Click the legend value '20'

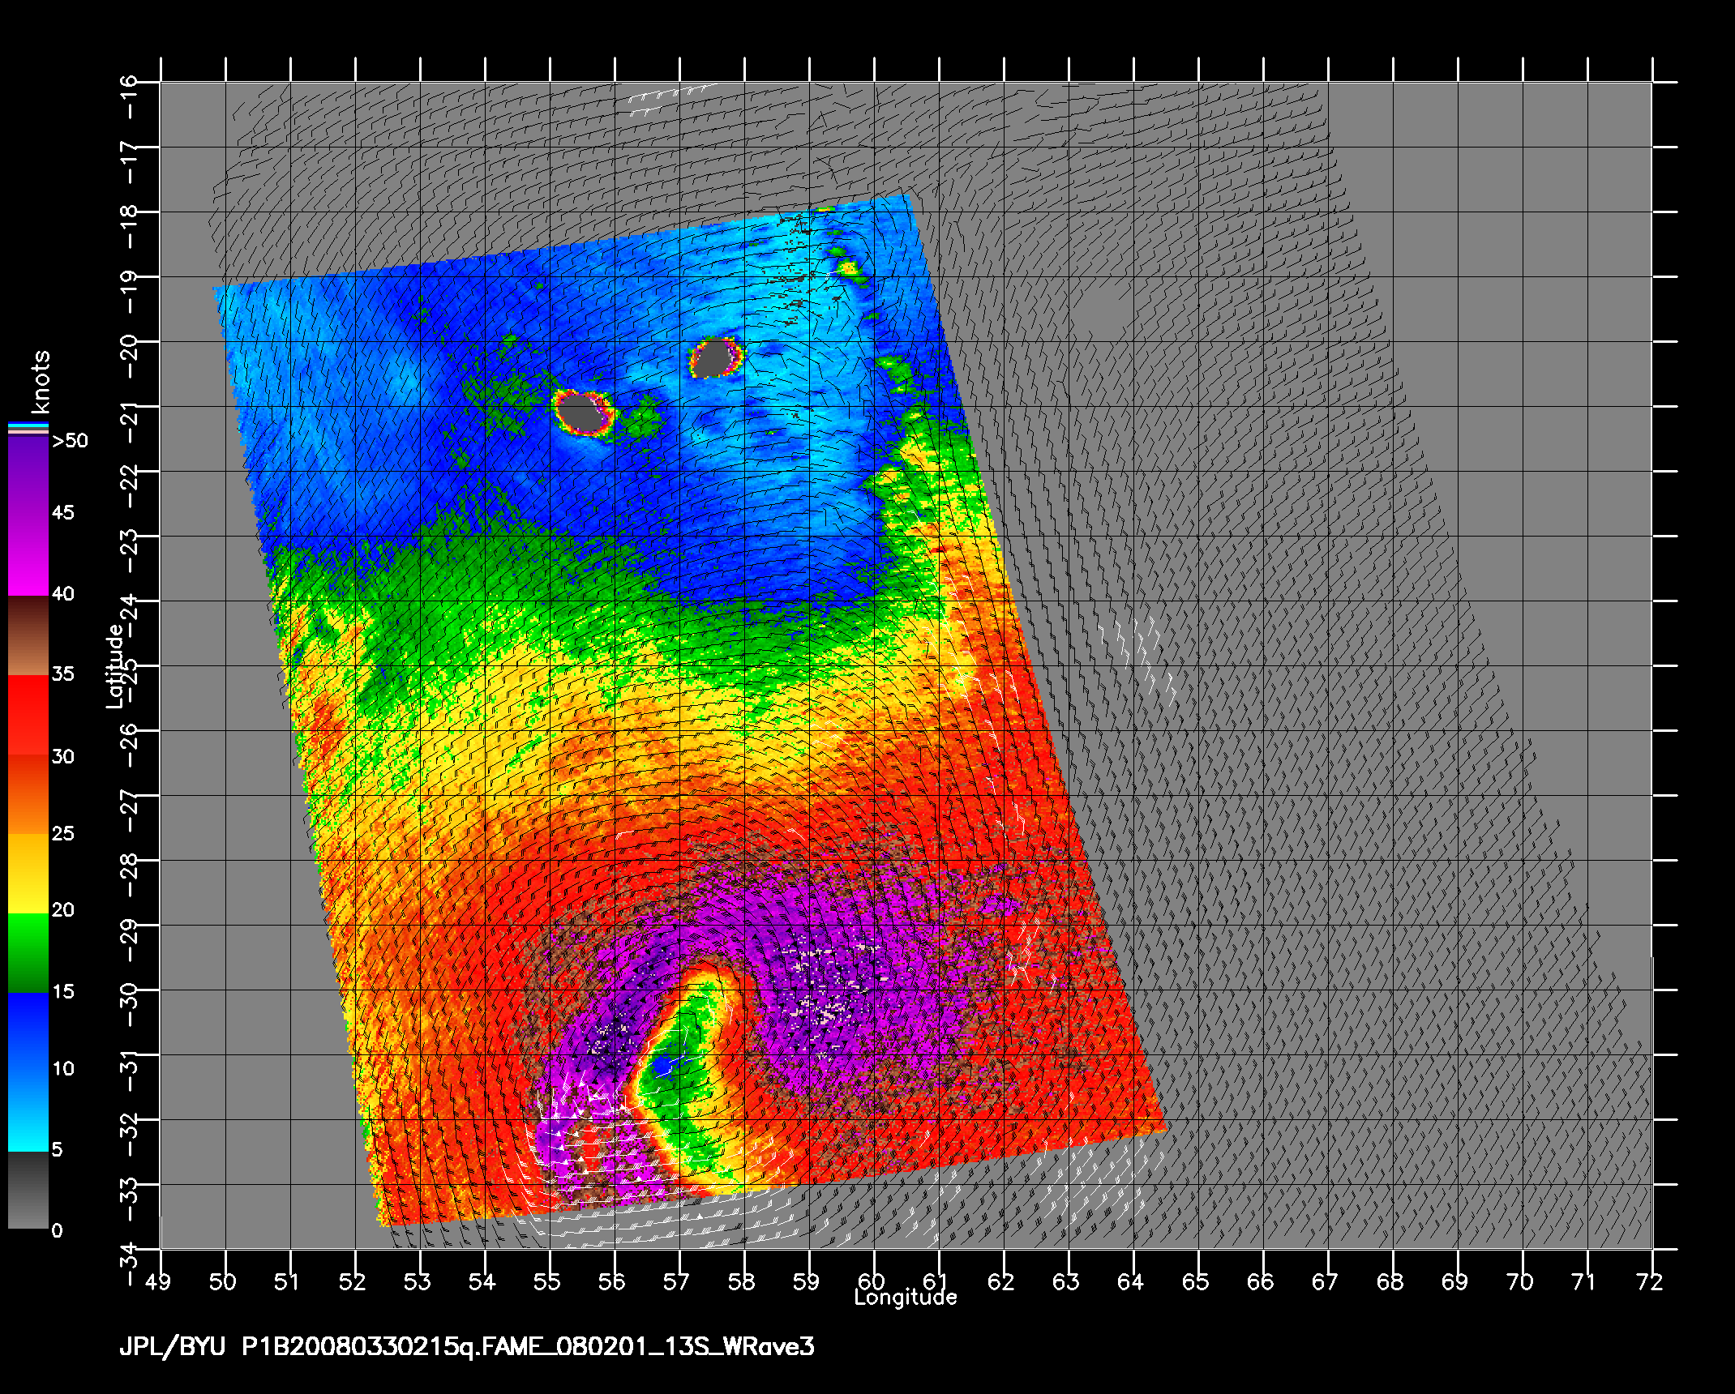(63, 910)
